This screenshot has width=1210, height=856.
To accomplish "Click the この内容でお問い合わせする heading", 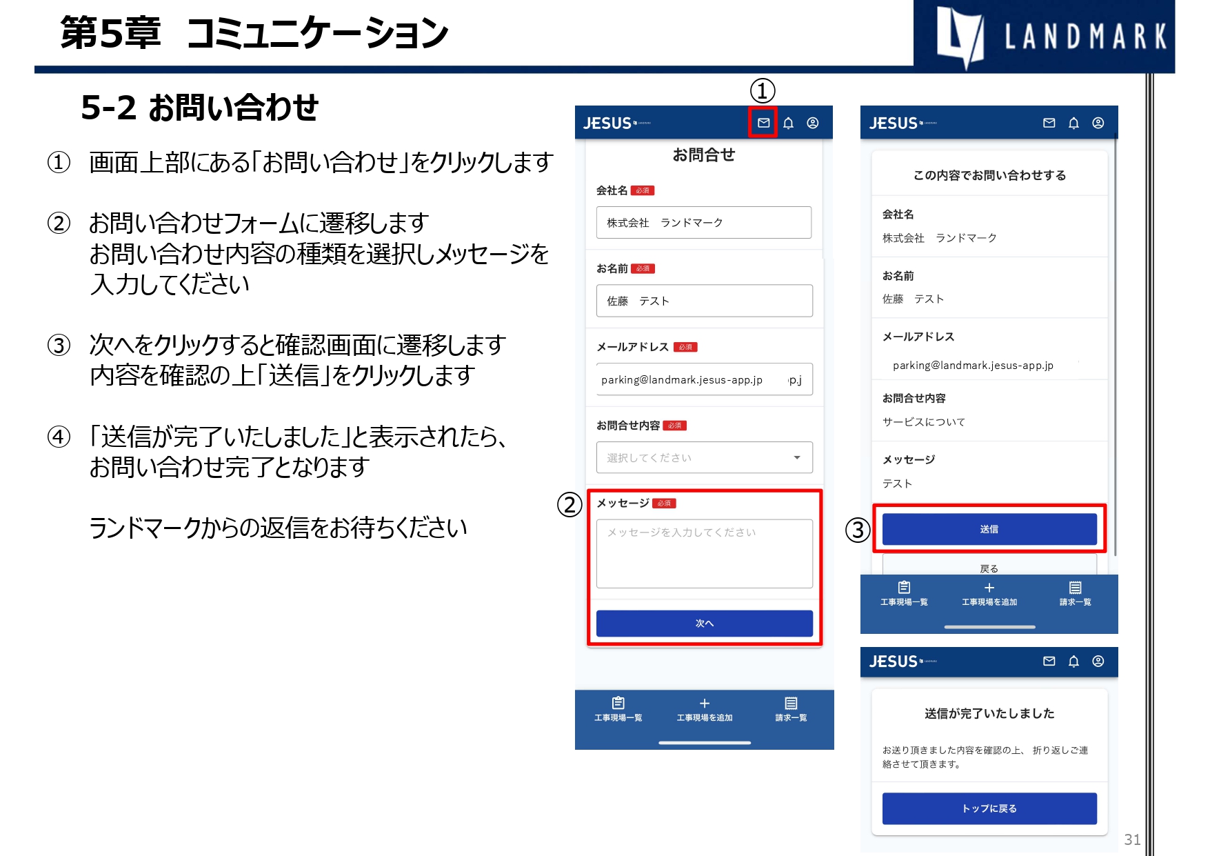I will (x=989, y=175).
